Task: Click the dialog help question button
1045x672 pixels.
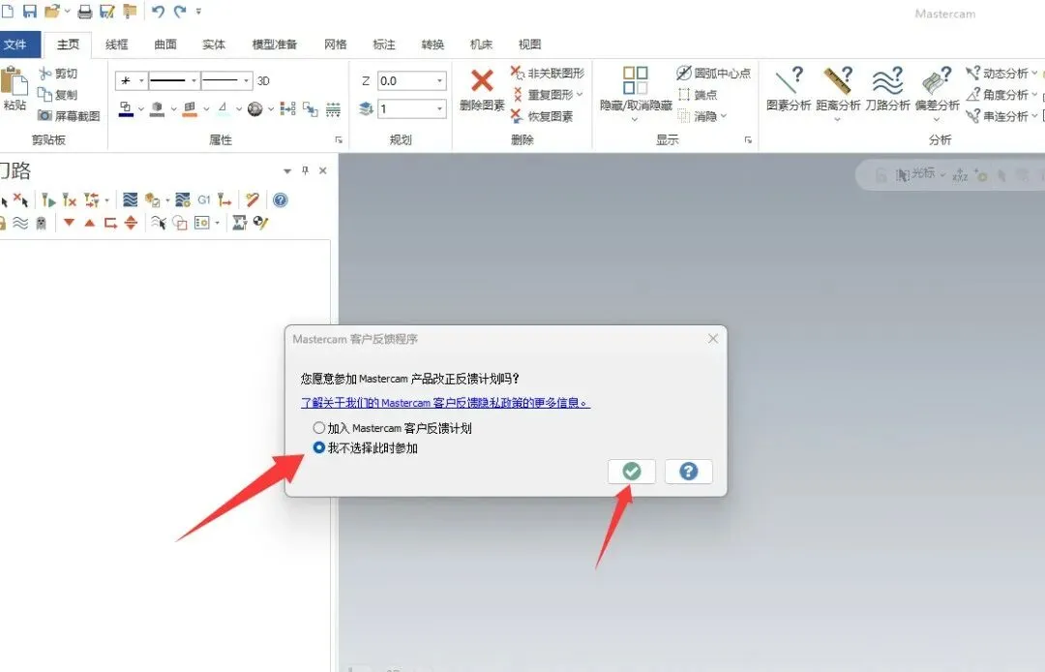Action: pos(689,472)
